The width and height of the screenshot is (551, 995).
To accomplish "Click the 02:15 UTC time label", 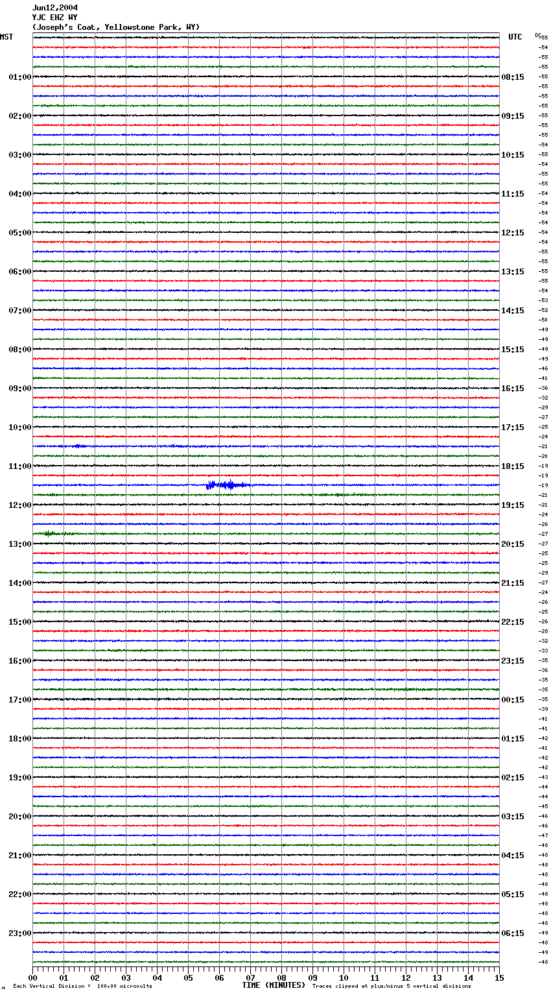I will tap(513, 778).
